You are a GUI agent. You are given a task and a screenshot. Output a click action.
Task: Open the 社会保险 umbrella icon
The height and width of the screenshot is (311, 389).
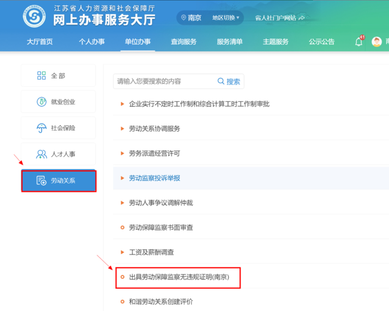click(41, 128)
